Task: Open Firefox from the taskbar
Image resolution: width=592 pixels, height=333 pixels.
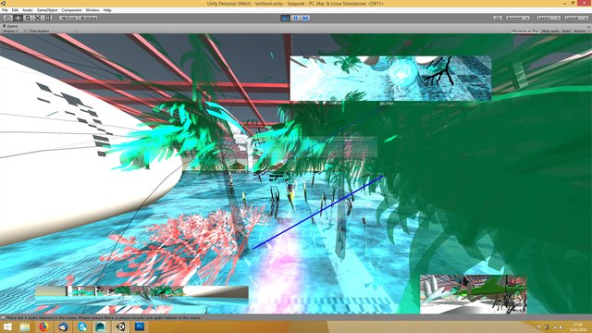Action: pos(43,327)
